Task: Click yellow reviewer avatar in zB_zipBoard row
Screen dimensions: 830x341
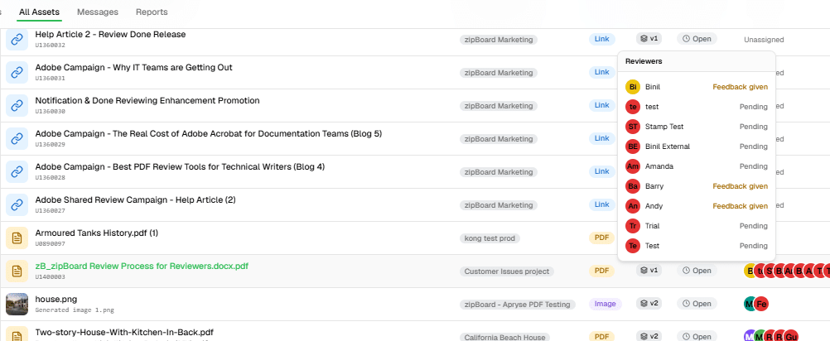Action: (750, 271)
